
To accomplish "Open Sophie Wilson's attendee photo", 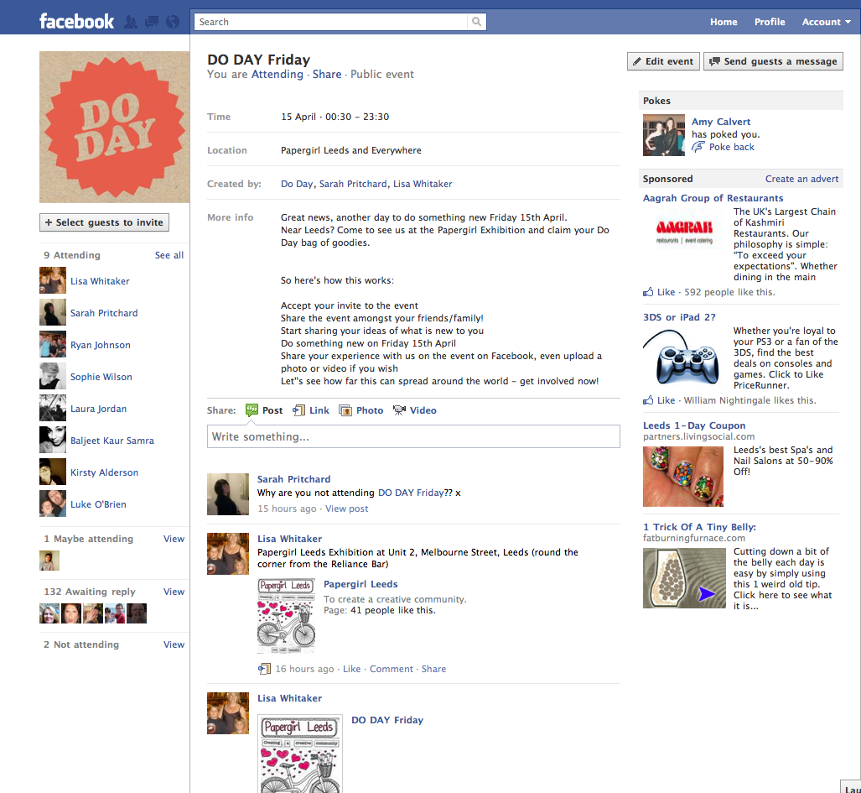I will (x=53, y=376).
